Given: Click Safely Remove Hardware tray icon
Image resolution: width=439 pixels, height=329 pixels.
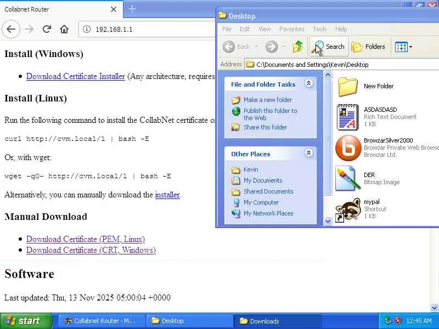Looking at the screenshot, I should 388,321.
